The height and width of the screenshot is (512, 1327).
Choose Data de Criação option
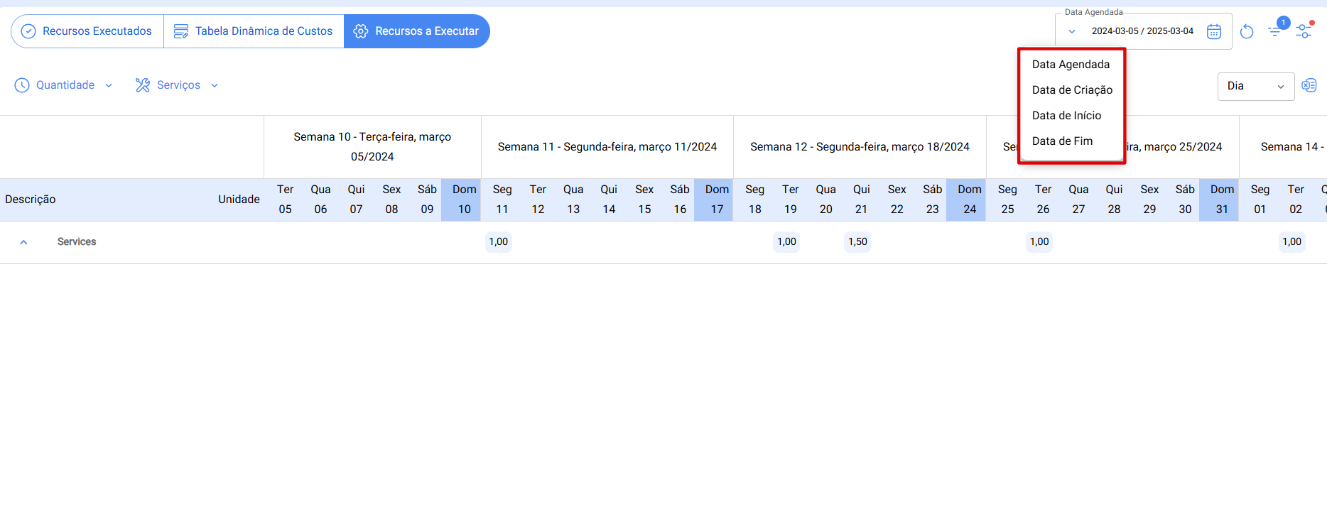click(1072, 90)
